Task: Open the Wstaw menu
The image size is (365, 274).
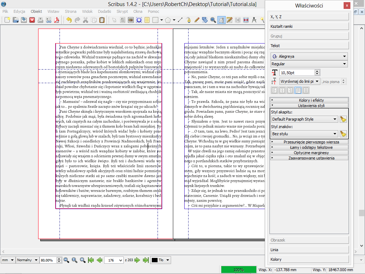Action: [53, 11]
